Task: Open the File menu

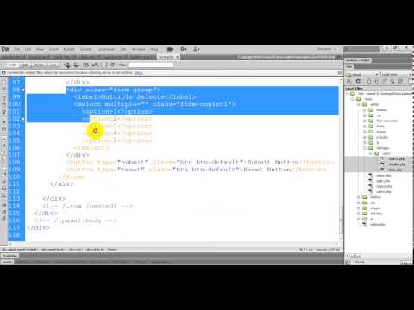Action: pos(17,49)
